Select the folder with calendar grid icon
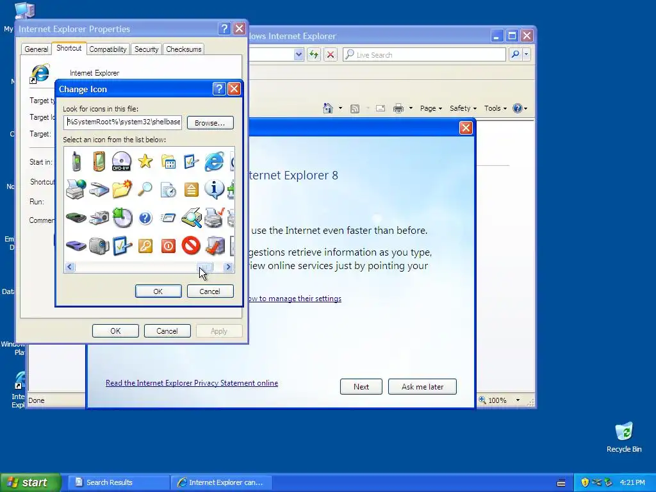The height and width of the screenshot is (492, 656). 168,161
